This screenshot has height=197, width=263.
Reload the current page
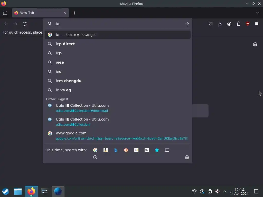[25, 24]
